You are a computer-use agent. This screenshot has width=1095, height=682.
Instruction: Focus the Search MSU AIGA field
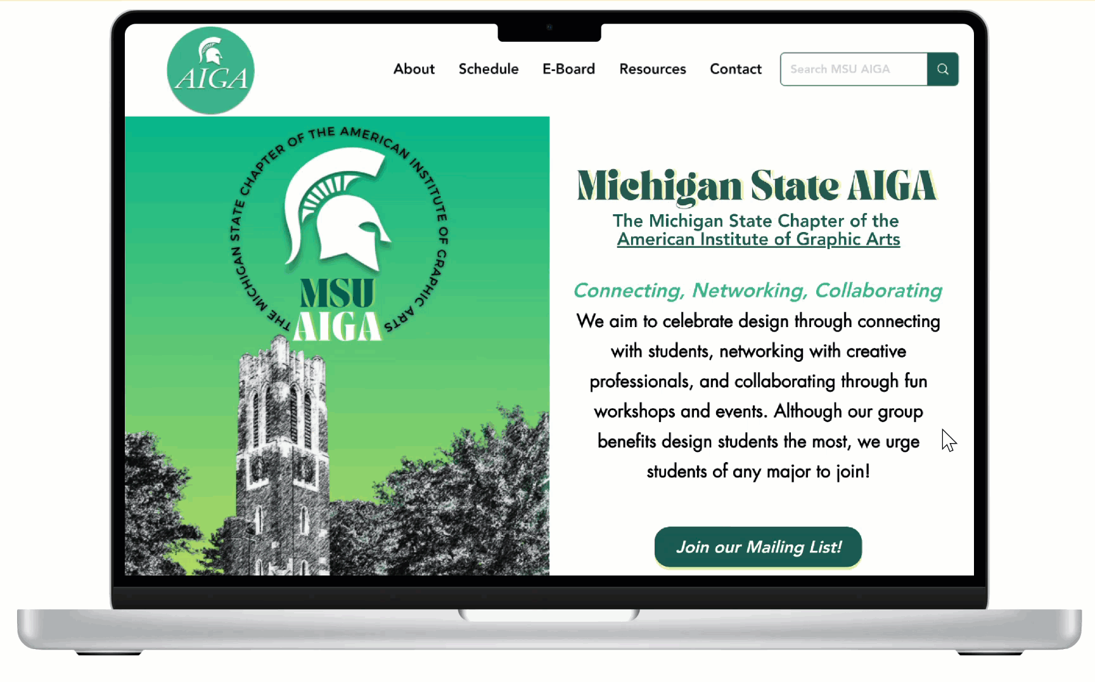point(854,69)
